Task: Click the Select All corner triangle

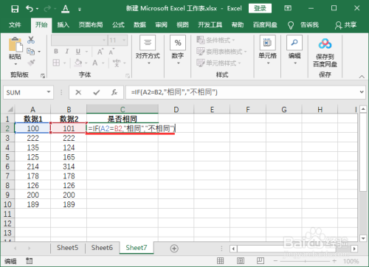Action: 10,109
